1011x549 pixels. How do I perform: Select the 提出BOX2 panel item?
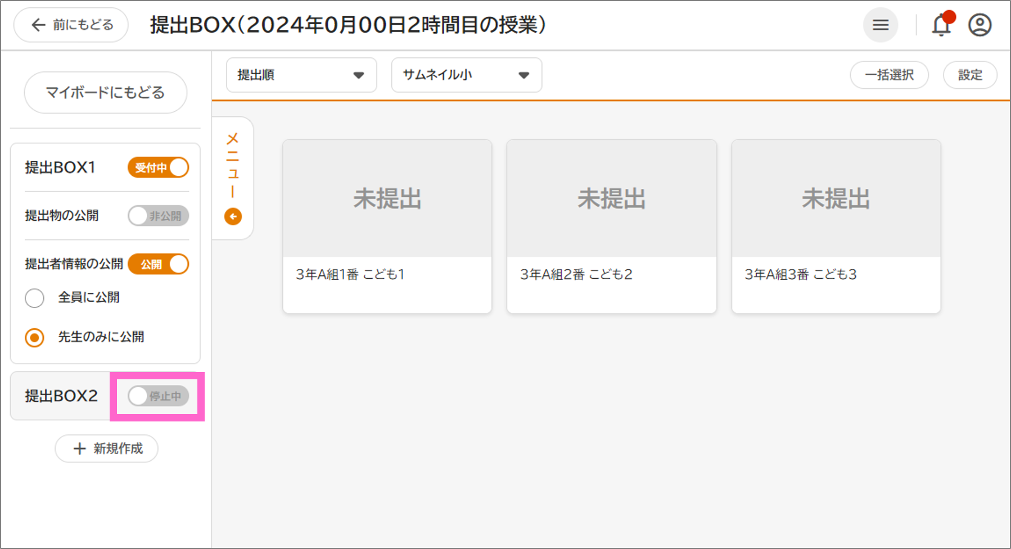tap(61, 396)
